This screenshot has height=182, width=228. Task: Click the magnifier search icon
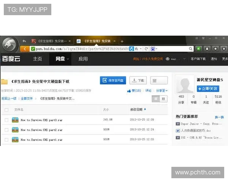[x=190, y=49]
